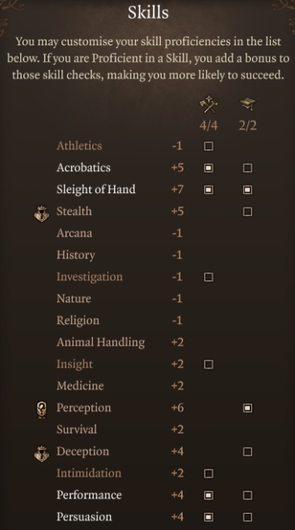Click the background icon beside Stealth
Image resolution: width=295 pixels, height=530 pixels.
[41, 213]
